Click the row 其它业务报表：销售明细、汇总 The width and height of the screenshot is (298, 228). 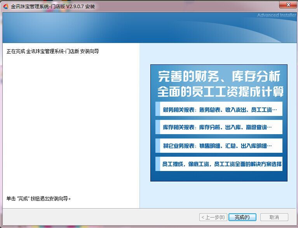tap(219, 145)
